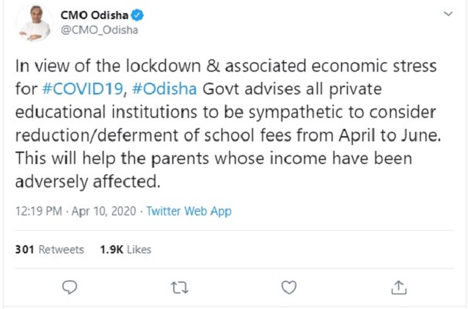The image size is (468, 309).
Task: Click the word "Likes" in stats row
Action: (x=139, y=249)
